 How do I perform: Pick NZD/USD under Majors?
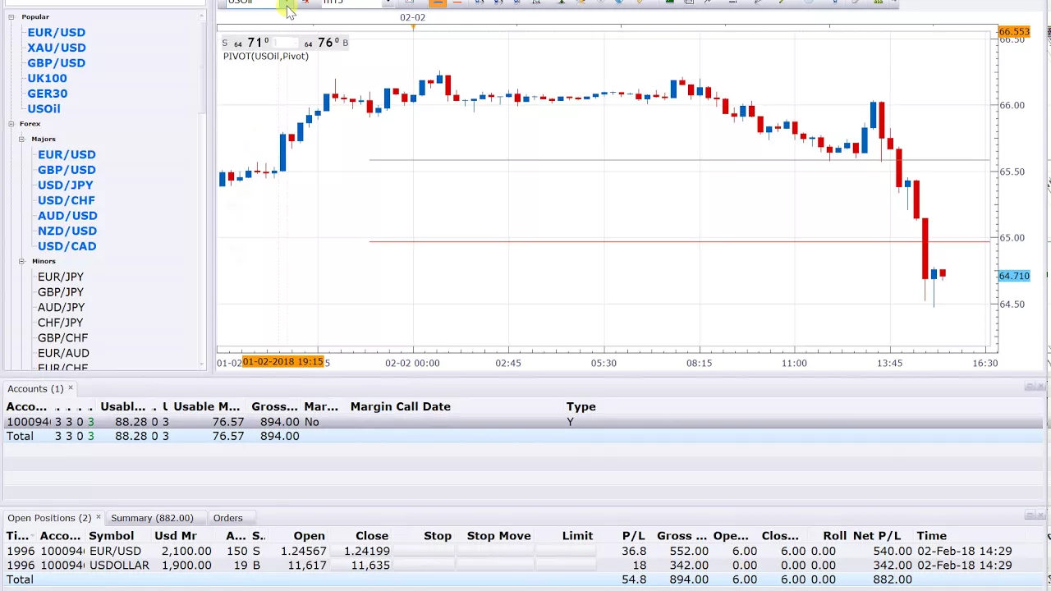(67, 231)
